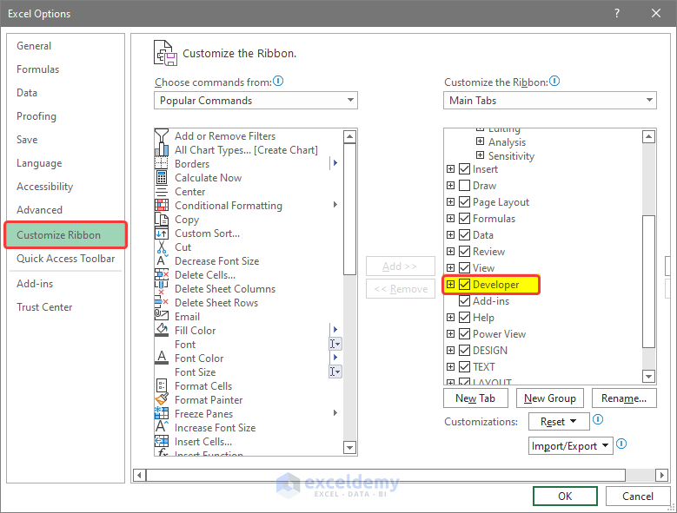Click the Freeze Panes icon
The height and width of the screenshot is (513, 677).
(162, 413)
